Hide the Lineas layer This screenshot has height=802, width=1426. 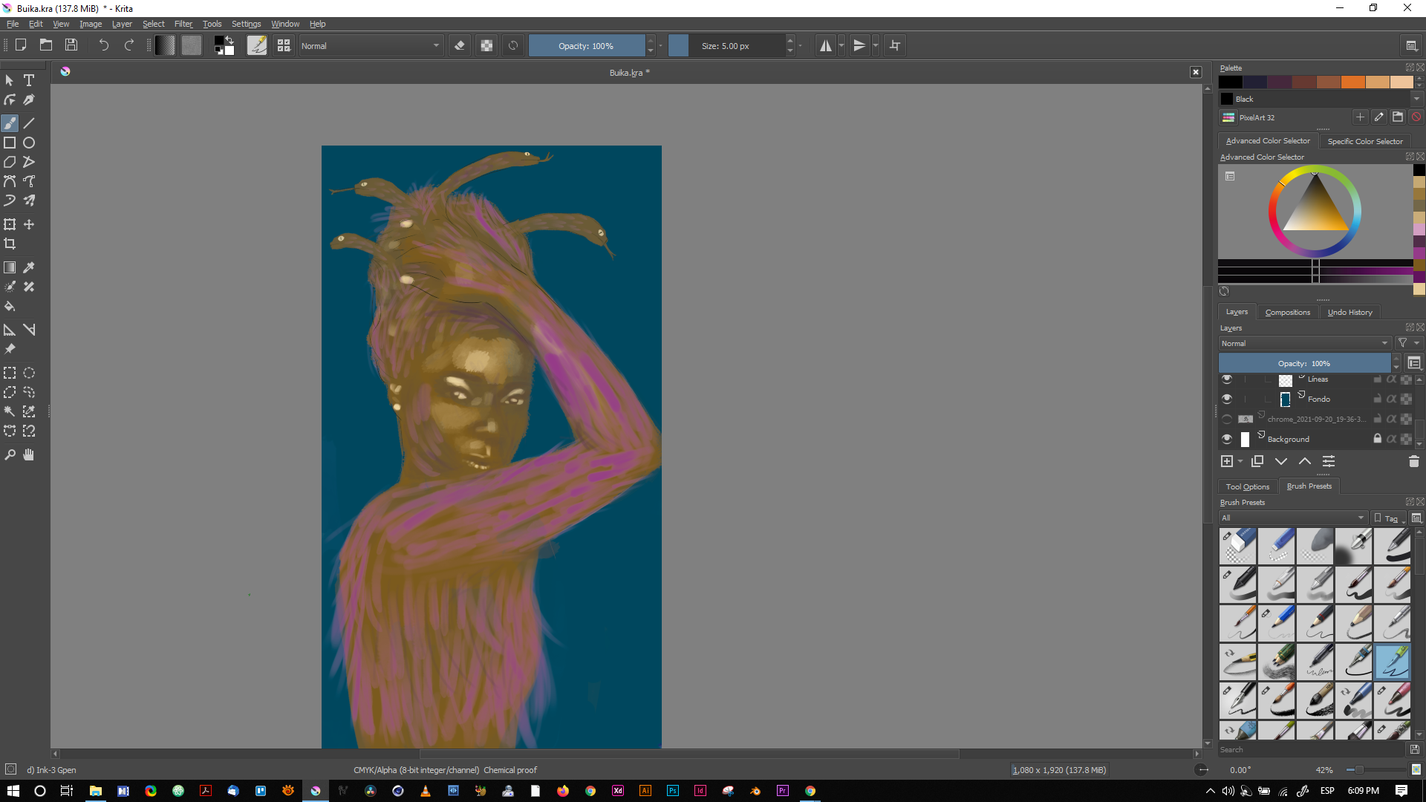click(1227, 379)
